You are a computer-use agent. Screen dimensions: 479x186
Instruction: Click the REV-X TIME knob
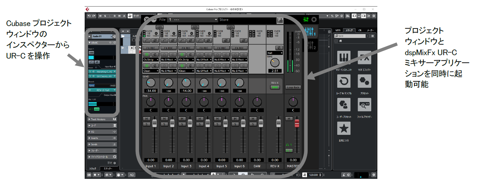(275, 63)
